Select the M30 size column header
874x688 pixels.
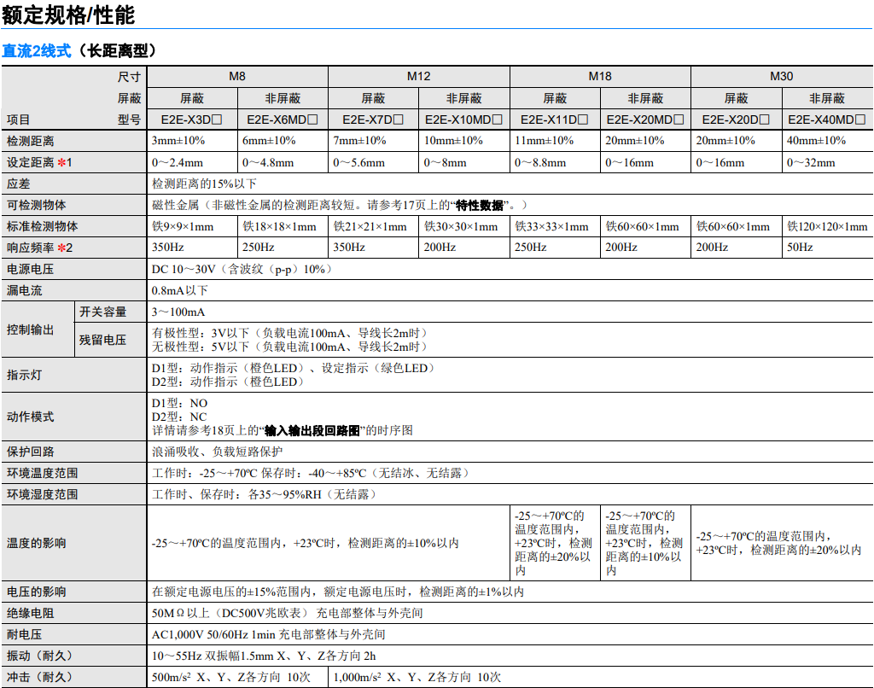[x=782, y=76]
